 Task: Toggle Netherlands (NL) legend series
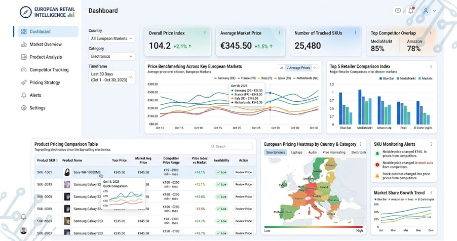tap(306, 78)
